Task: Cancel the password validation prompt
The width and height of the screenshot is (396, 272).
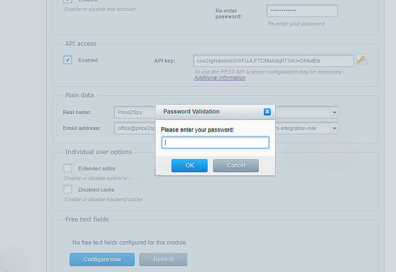Action: 236,165
